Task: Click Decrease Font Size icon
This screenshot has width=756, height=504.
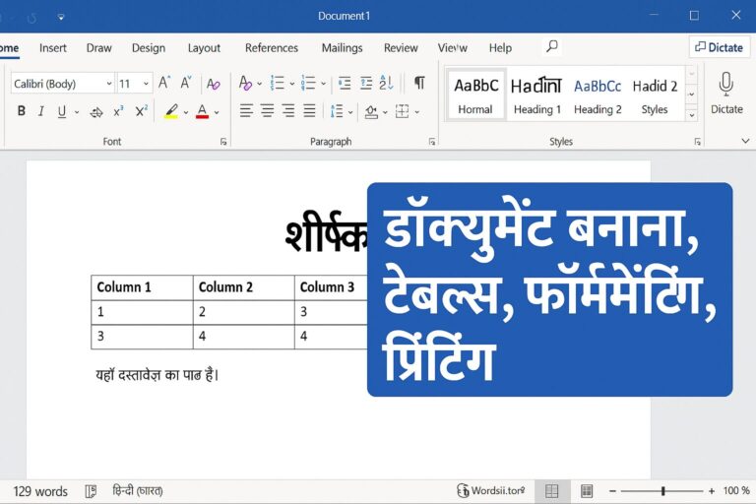Action: pos(186,83)
